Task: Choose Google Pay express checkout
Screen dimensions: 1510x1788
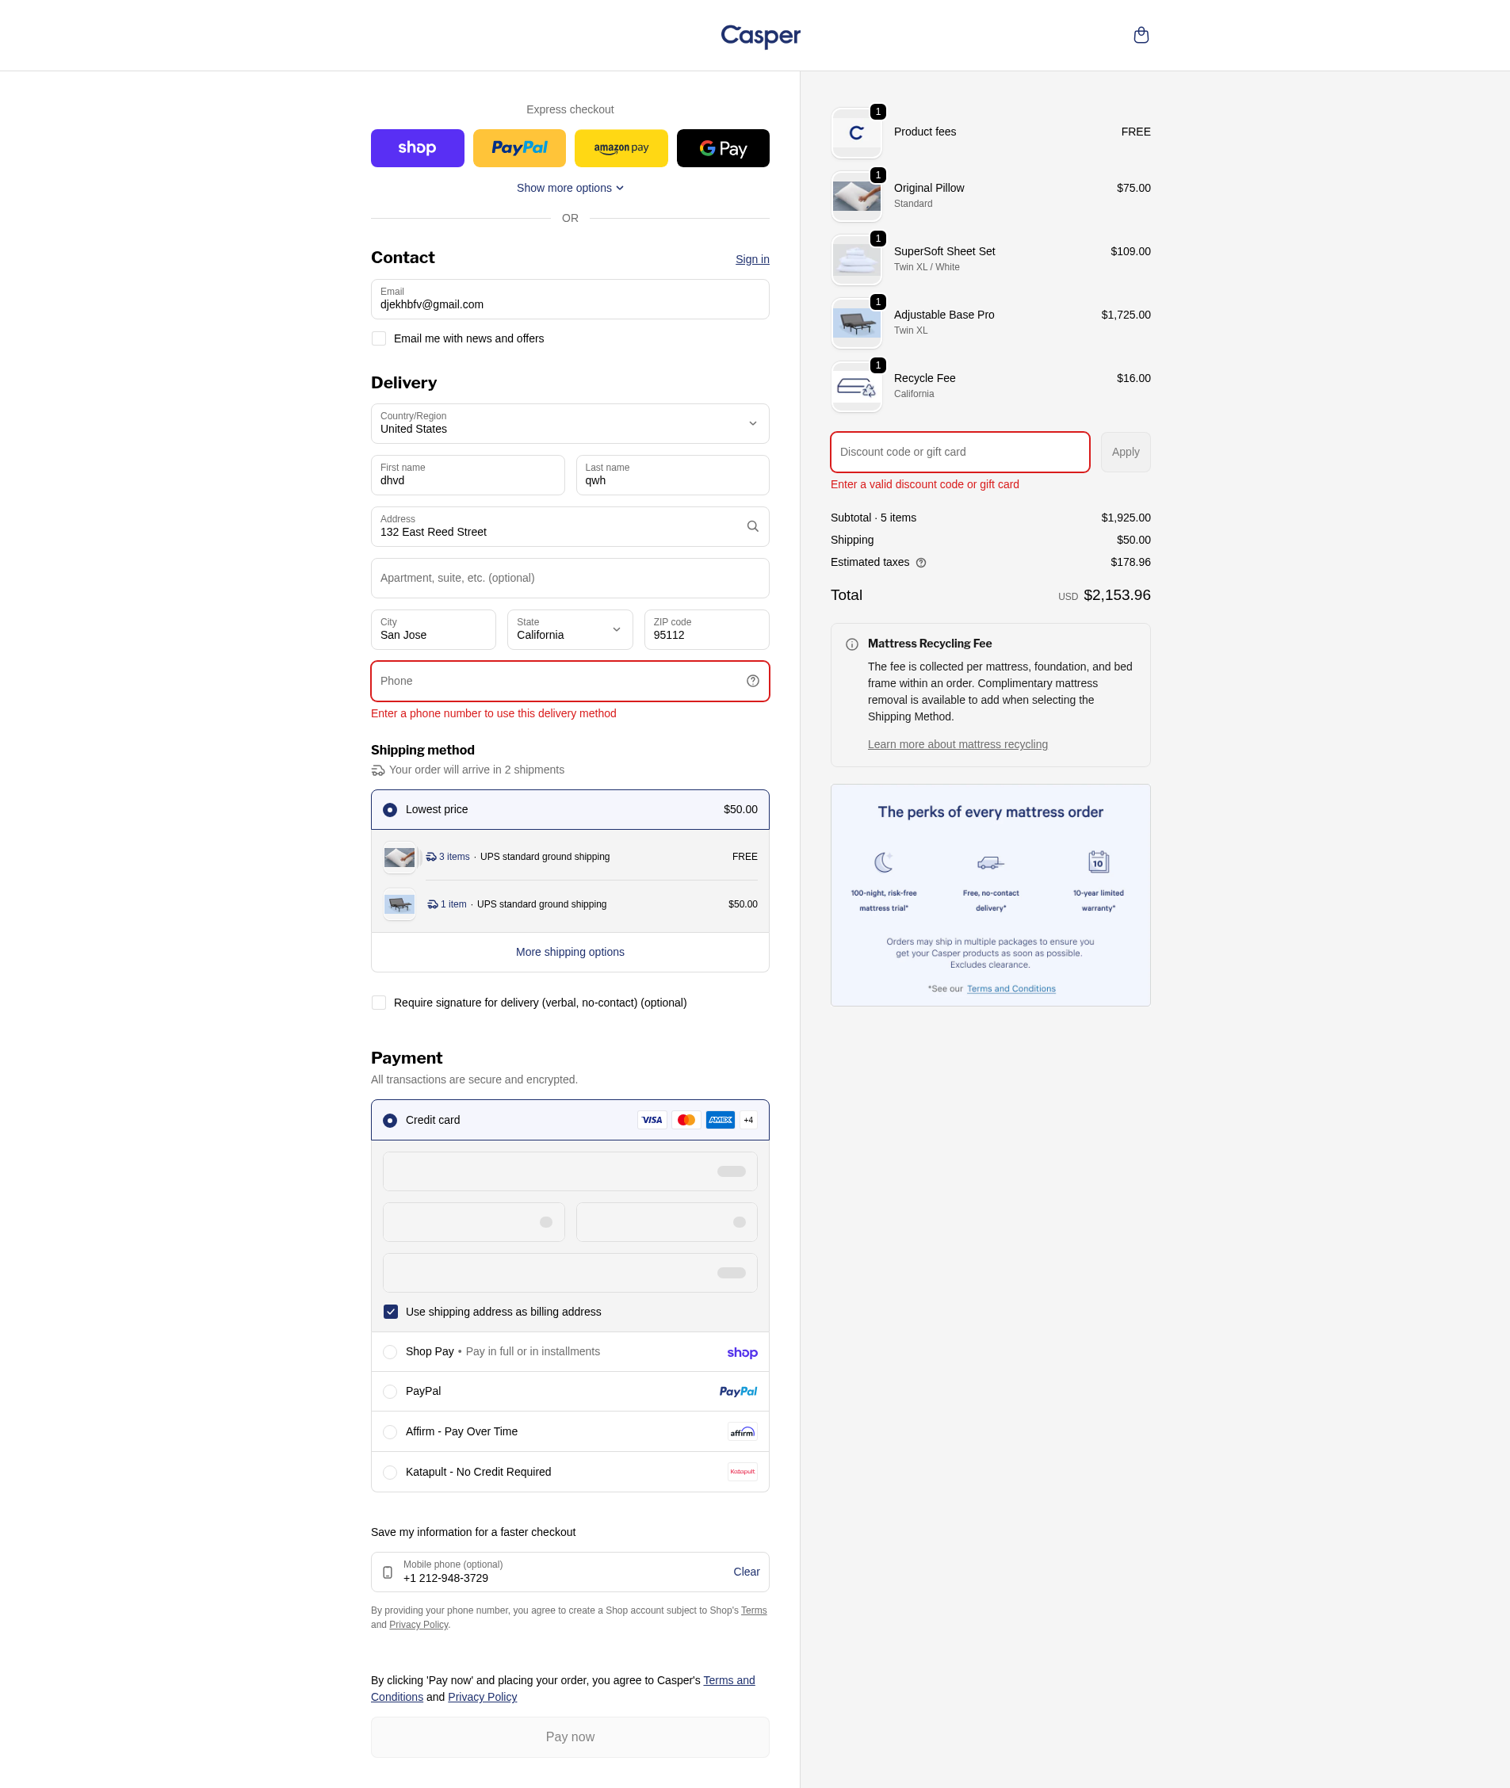Action: point(722,148)
